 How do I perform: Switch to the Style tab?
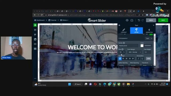coord(137,31)
